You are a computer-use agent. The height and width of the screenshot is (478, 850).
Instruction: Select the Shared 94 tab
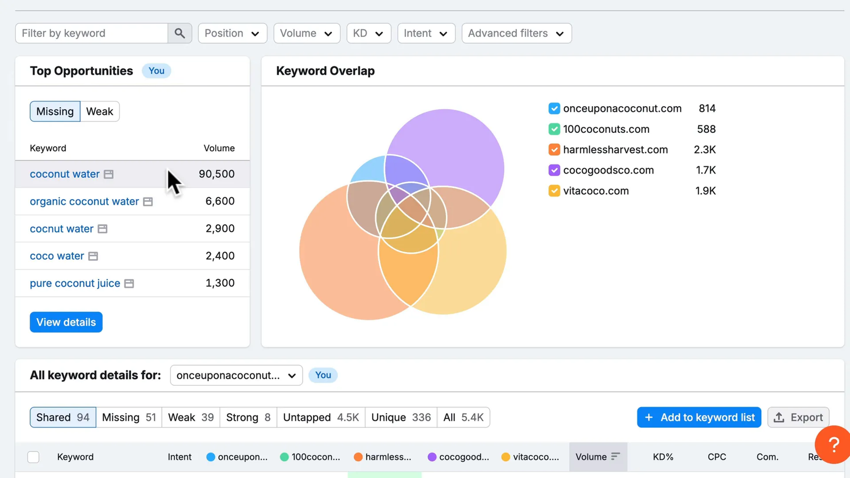[x=63, y=417]
